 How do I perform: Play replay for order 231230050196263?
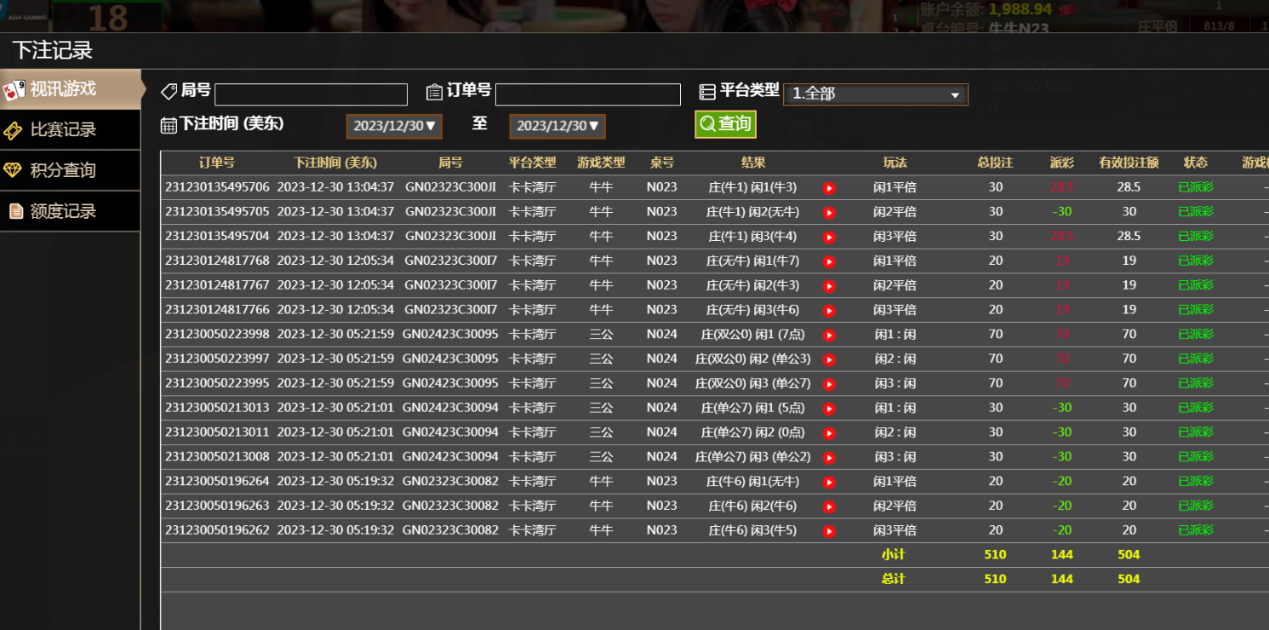point(829,507)
